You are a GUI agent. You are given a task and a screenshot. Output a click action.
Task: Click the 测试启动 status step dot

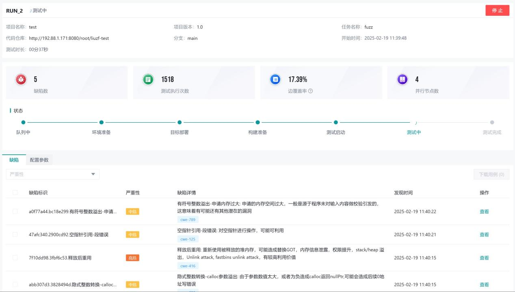(x=336, y=122)
